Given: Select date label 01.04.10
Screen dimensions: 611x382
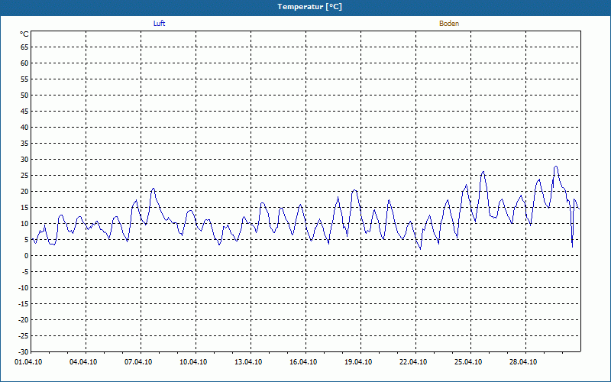Looking at the screenshot, I should click(28, 362).
